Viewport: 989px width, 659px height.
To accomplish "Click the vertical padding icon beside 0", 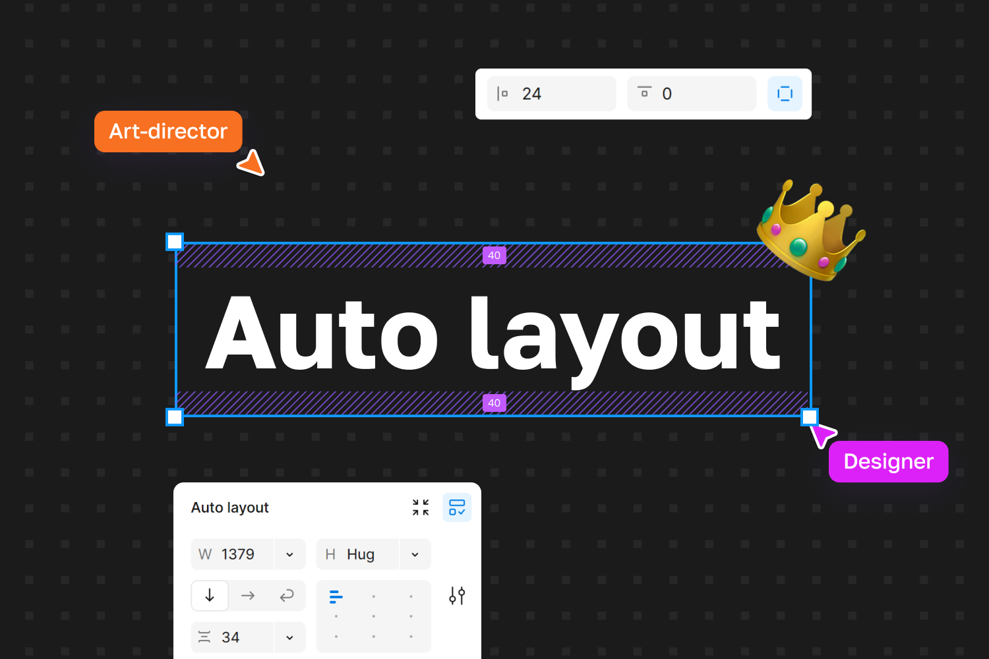I will pos(644,94).
